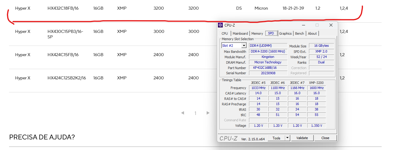This screenshot has height=150, width=419.
Task: Click the tRC value 55 cell
Action: (317, 115)
